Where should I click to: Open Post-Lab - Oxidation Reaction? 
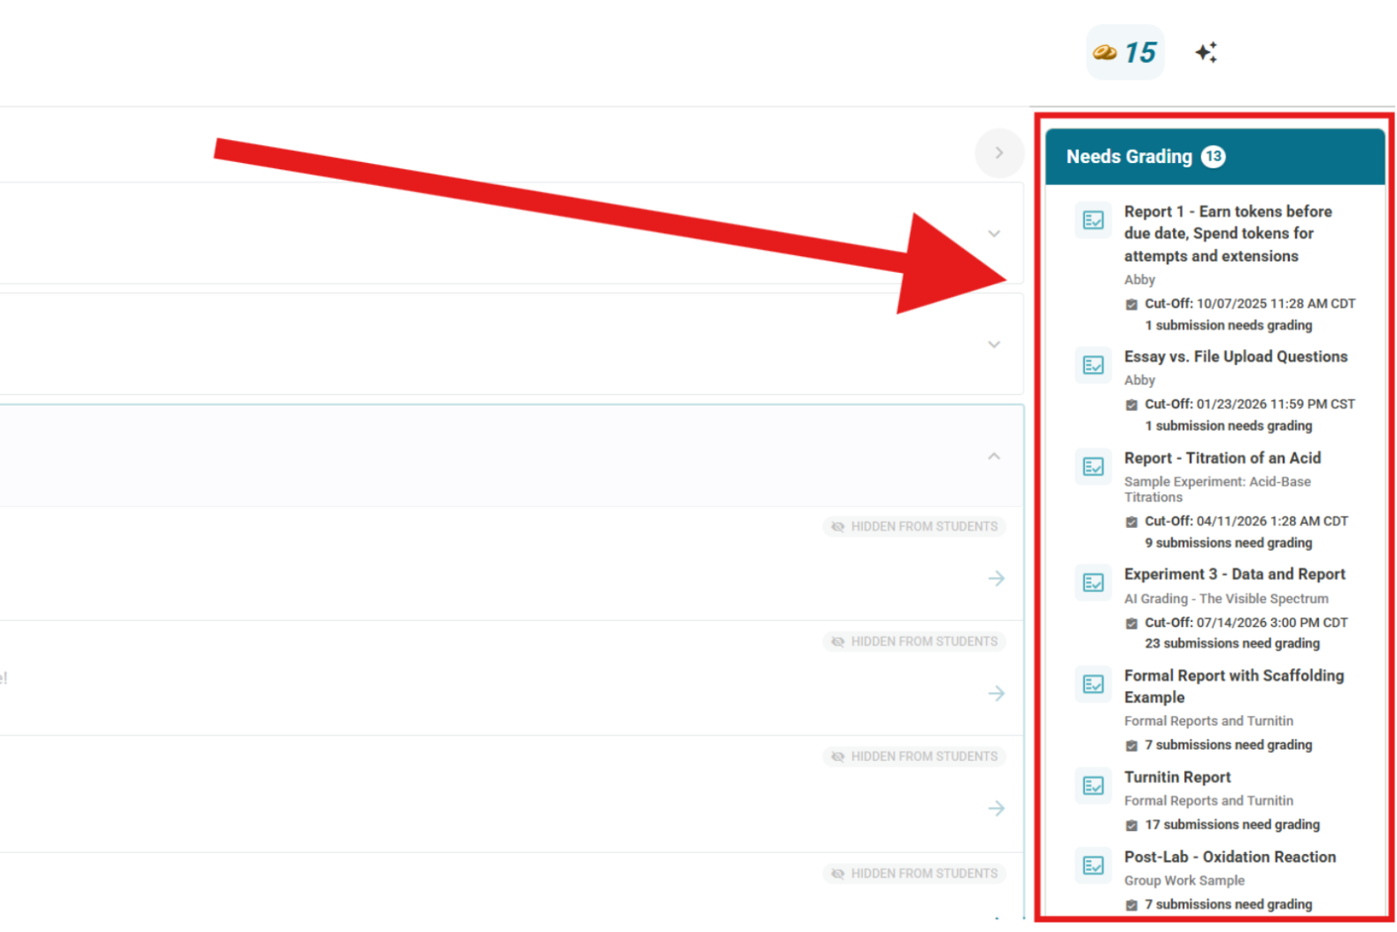click(x=1230, y=857)
